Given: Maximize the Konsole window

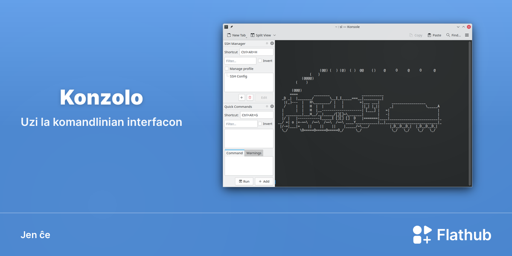Looking at the screenshot, I should pyautogui.click(x=463, y=27).
